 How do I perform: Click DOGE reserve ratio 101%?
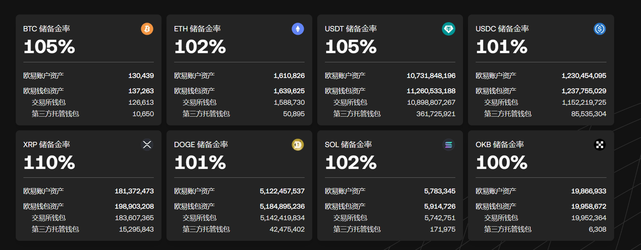200,162
